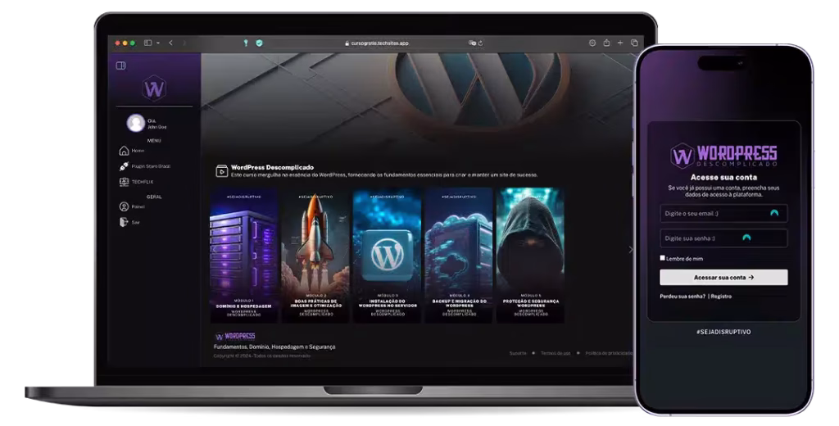Click the TECHFLIX screen icon
839x426 pixels.
[x=124, y=182]
